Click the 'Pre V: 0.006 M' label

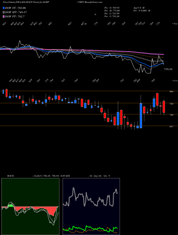pyautogui.click(x=141, y=11)
